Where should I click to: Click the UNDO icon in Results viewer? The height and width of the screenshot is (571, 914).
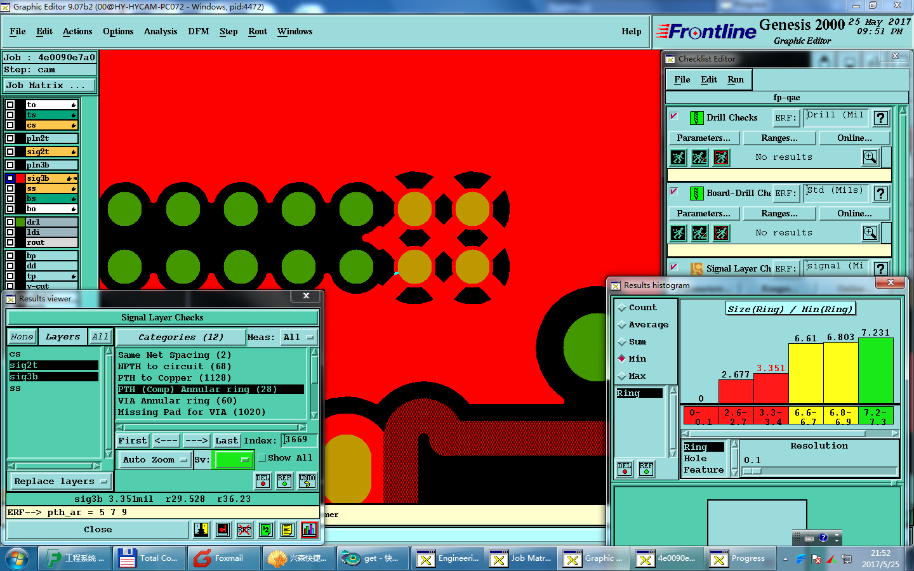[307, 481]
